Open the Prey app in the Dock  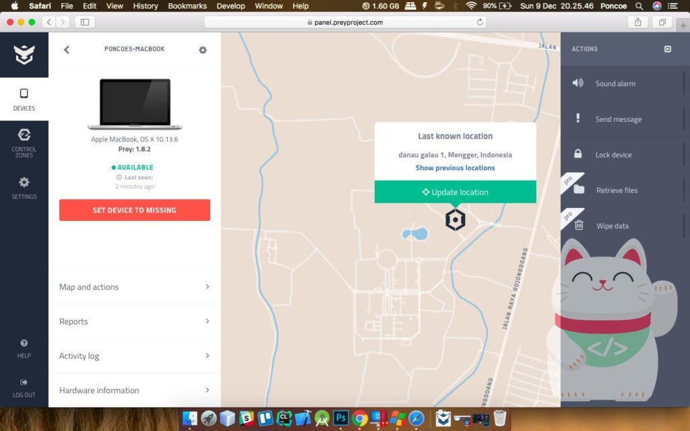(x=443, y=418)
